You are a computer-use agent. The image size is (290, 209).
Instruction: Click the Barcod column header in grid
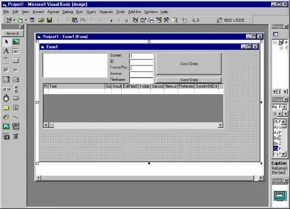click(157, 86)
